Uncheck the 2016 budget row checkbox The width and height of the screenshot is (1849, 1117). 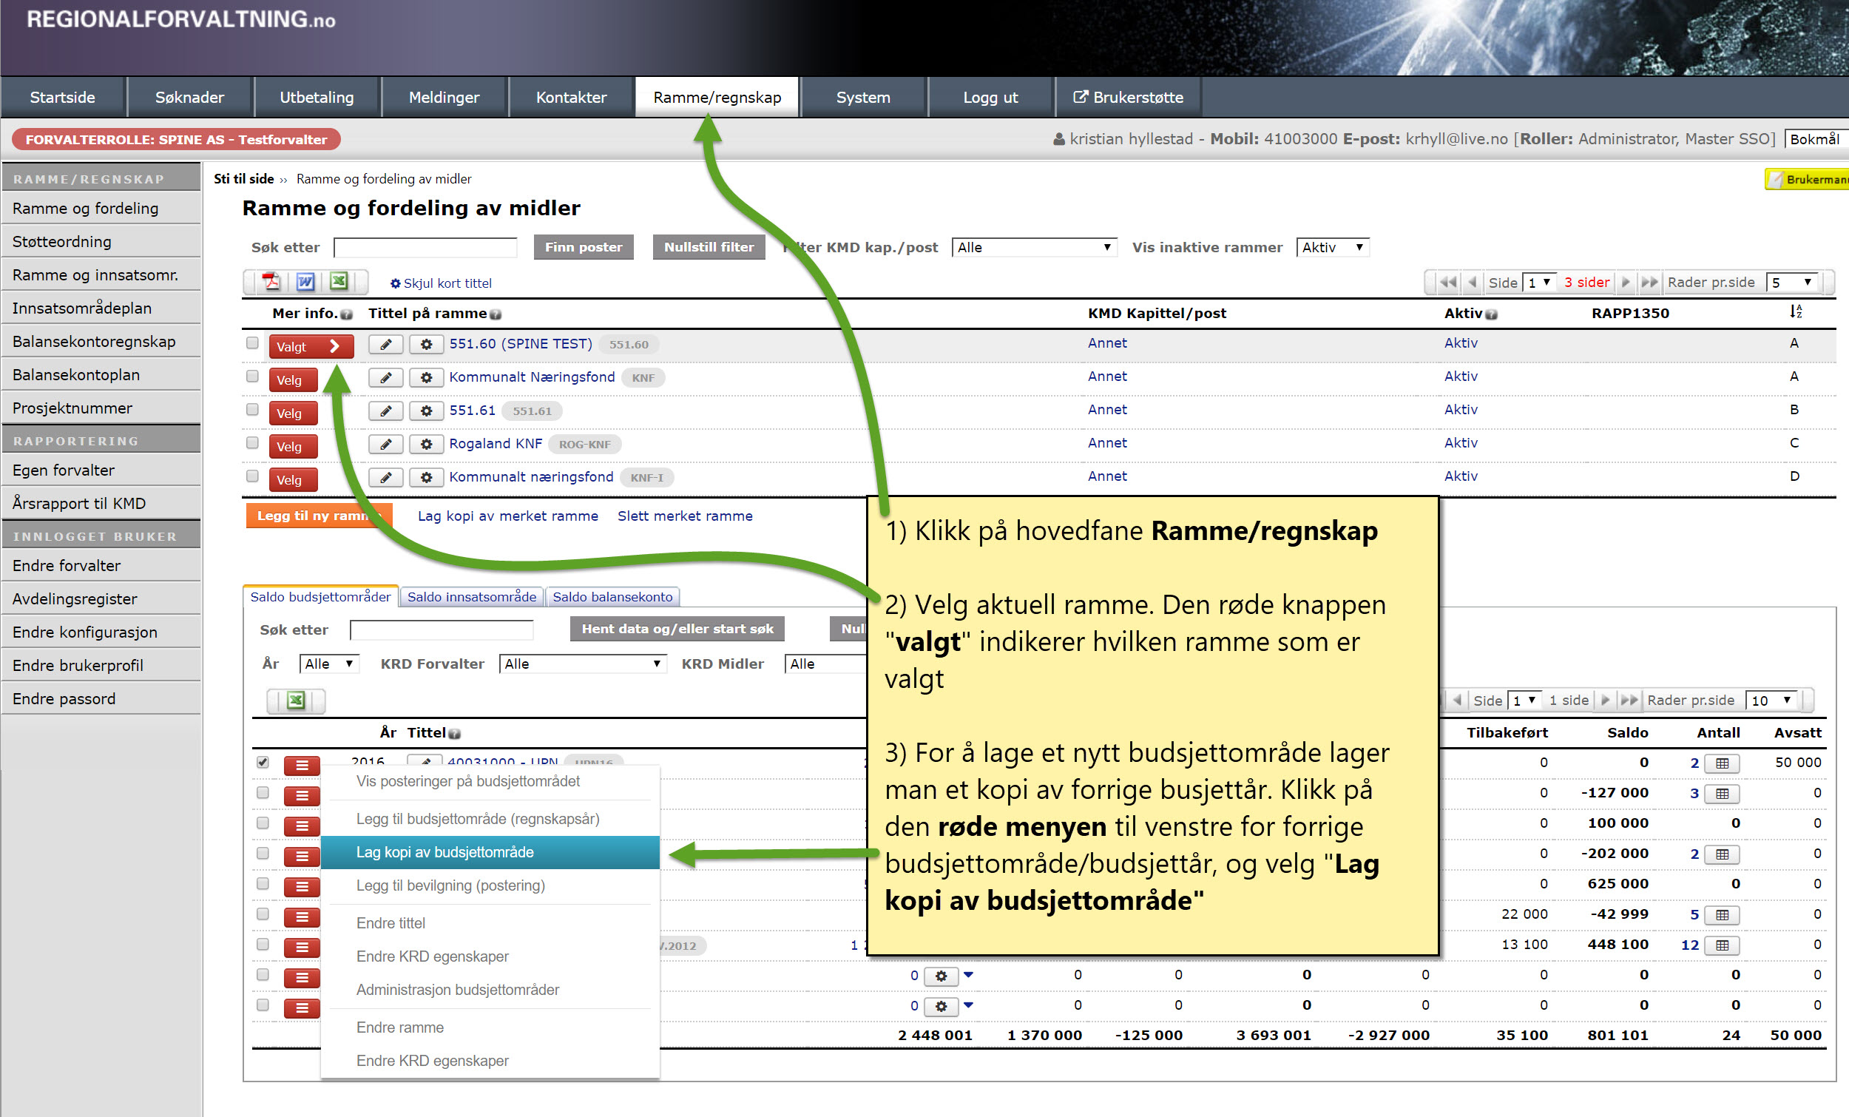coord(263,762)
